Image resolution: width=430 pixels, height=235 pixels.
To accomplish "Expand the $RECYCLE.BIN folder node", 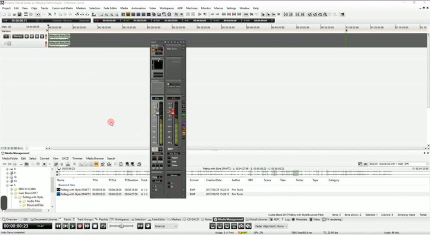I will 11,189.
